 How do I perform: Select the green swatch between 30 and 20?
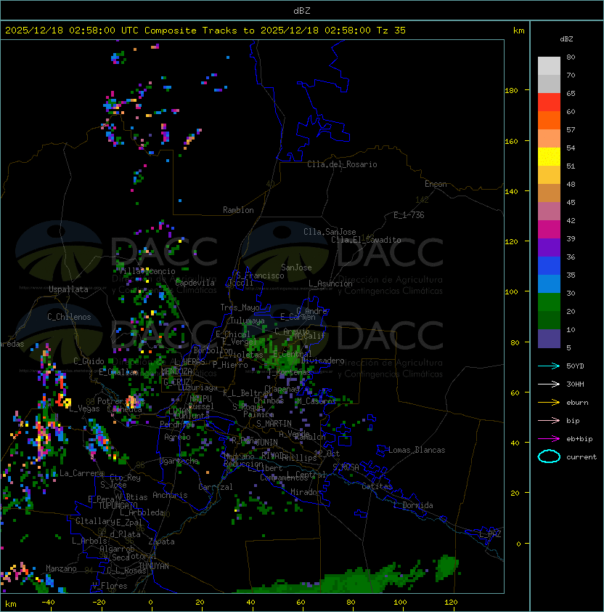(549, 302)
